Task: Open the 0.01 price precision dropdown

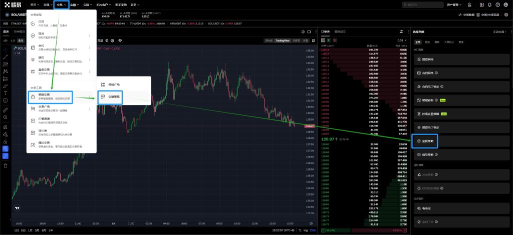Action: (x=402, y=40)
